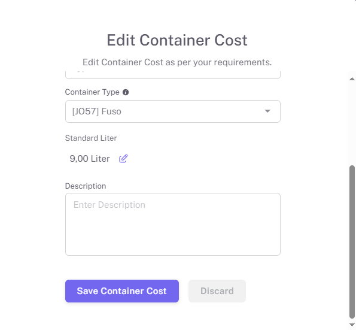Focus the partially hidden field above Container Type

pos(173,75)
